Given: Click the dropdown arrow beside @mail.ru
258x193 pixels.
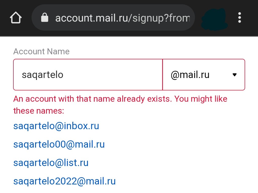Looking at the screenshot, I should tap(235, 75).
